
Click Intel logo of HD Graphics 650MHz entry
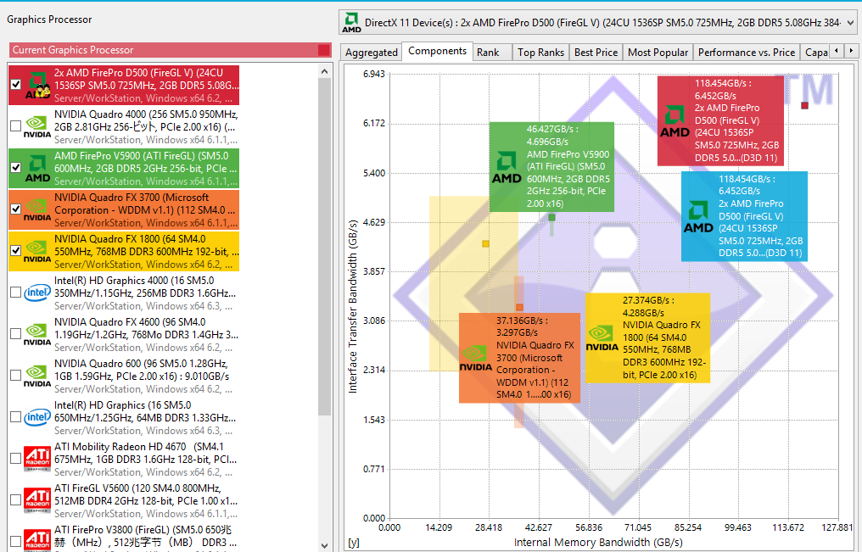[x=37, y=417]
